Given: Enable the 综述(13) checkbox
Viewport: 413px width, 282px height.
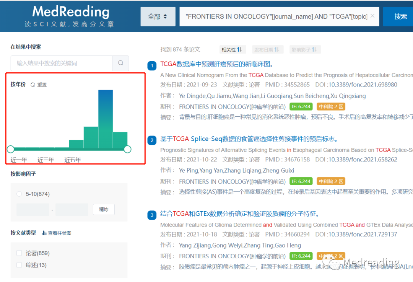Looking at the screenshot, I should pyautogui.click(x=19, y=265).
